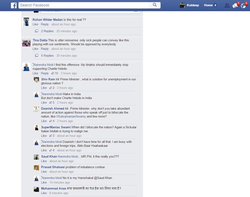Screen dimensions: 250x197
Task: Expand 2 Replies under Rohan's comment
Action: [x=47, y=31]
